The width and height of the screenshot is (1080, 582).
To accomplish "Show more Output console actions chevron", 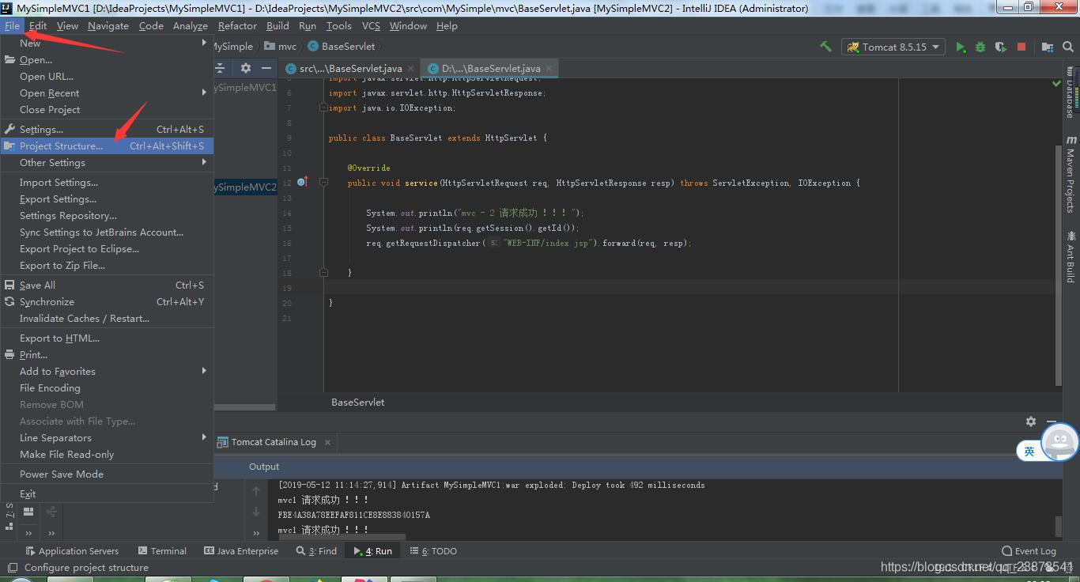I will click(256, 533).
